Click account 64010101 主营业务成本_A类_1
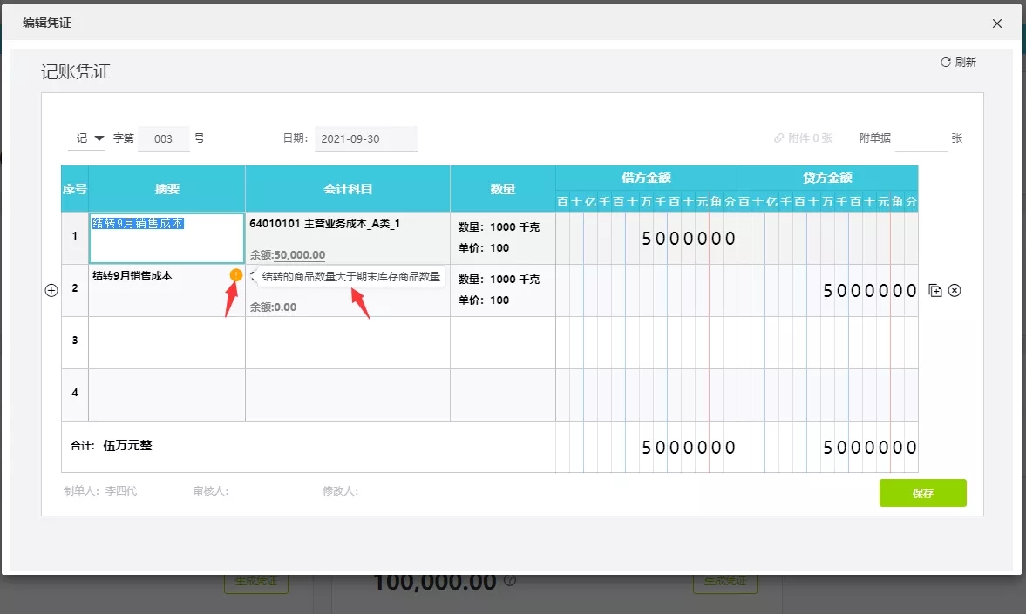 point(324,224)
